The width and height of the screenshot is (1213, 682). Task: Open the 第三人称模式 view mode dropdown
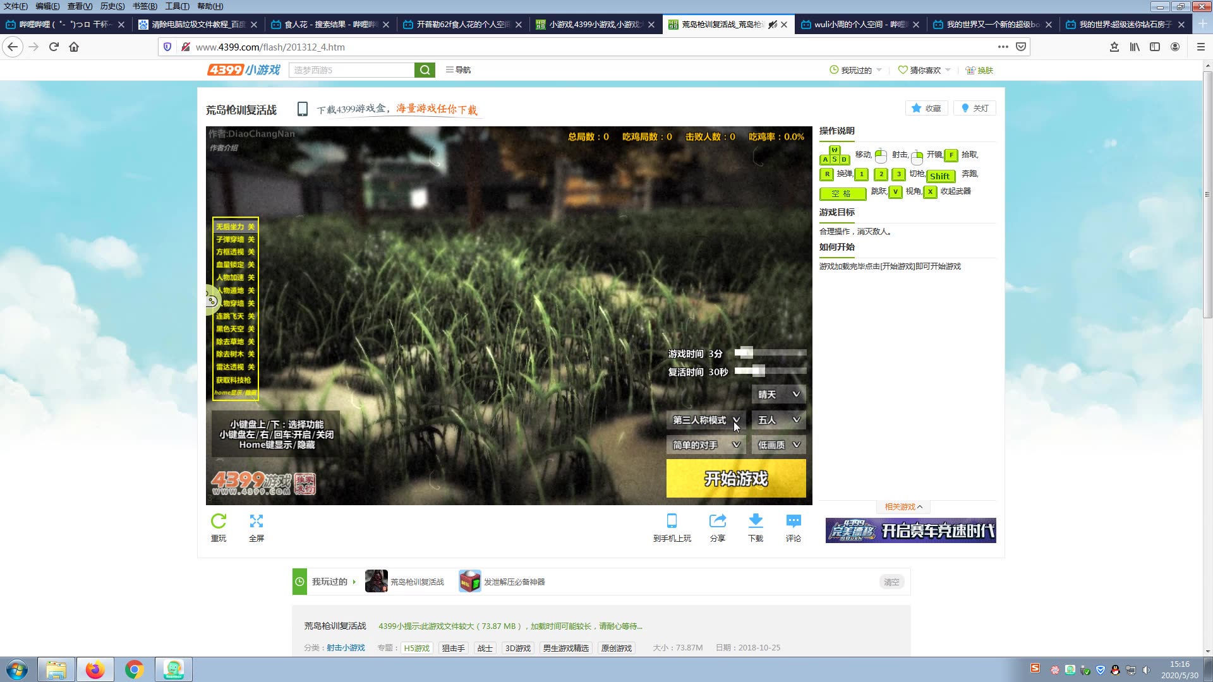tap(706, 420)
